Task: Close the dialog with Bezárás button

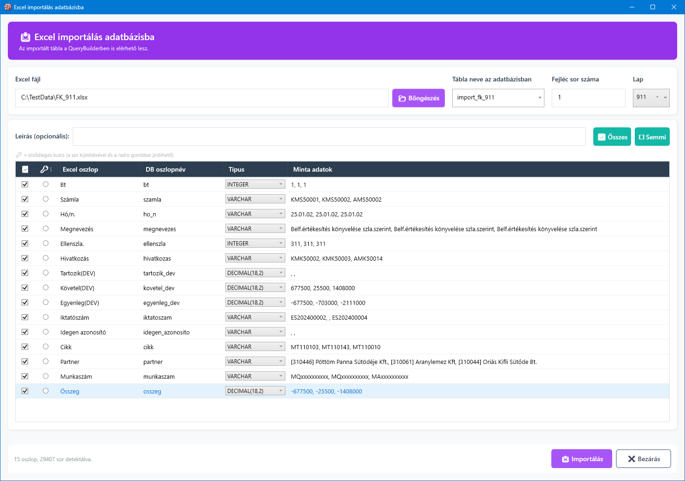Action: point(643,459)
